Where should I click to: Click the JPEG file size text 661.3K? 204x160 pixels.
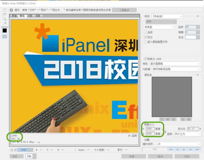16,139
